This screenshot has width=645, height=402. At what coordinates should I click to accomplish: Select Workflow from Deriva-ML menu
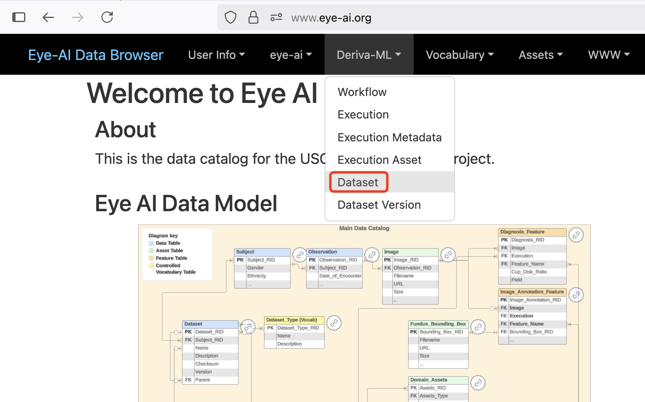[390, 92]
